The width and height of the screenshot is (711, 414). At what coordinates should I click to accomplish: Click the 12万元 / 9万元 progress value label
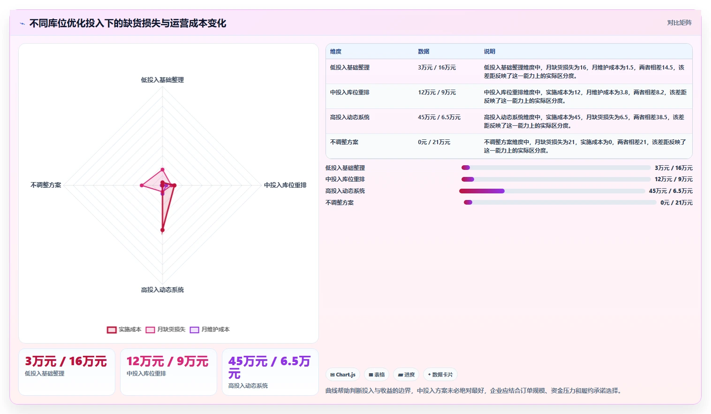click(x=673, y=179)
